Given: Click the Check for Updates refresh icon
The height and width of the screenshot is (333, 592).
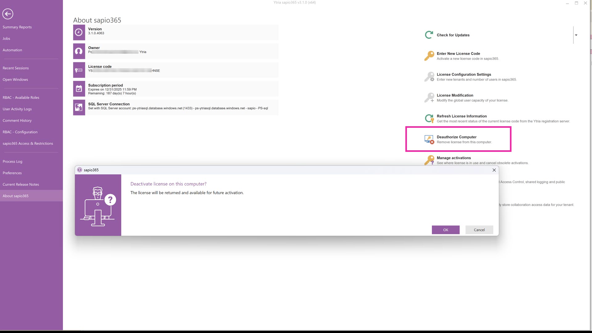Looking at the screenshot, I should pos(429,35).
